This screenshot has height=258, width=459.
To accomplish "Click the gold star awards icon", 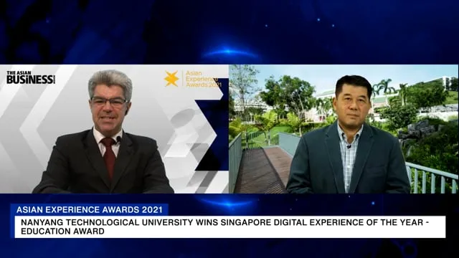I will pyautogui.click(x=171, y=79).
